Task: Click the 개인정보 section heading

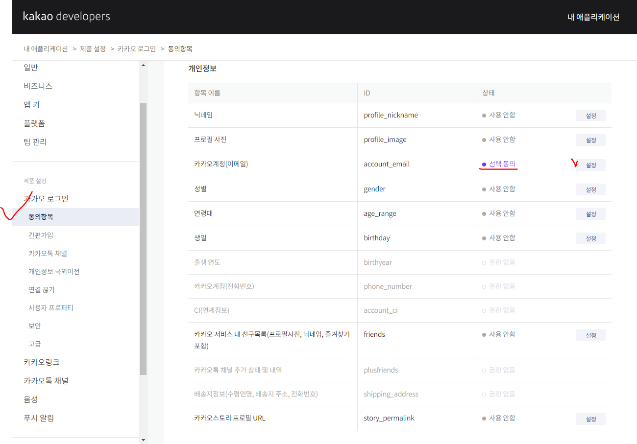Action: coord(202,69)
